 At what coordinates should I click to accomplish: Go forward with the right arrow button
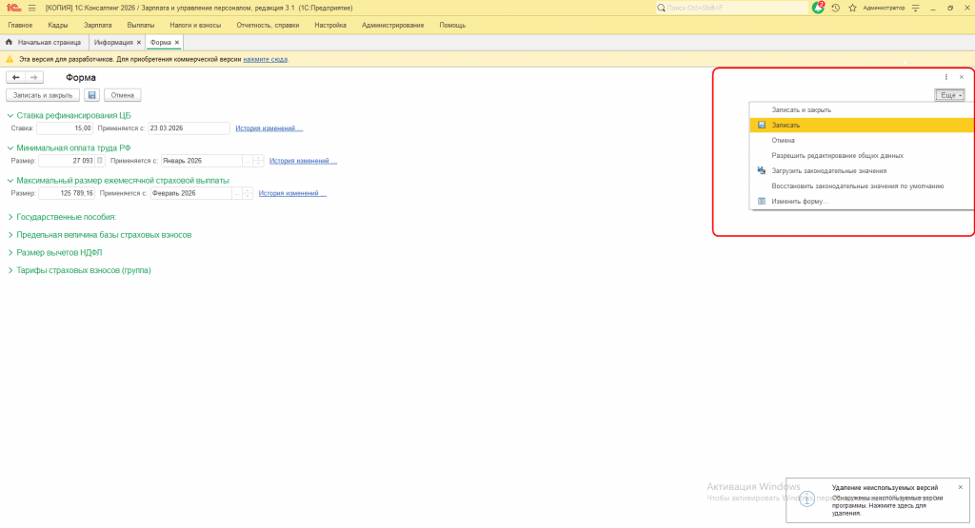(x=34, y=78)
